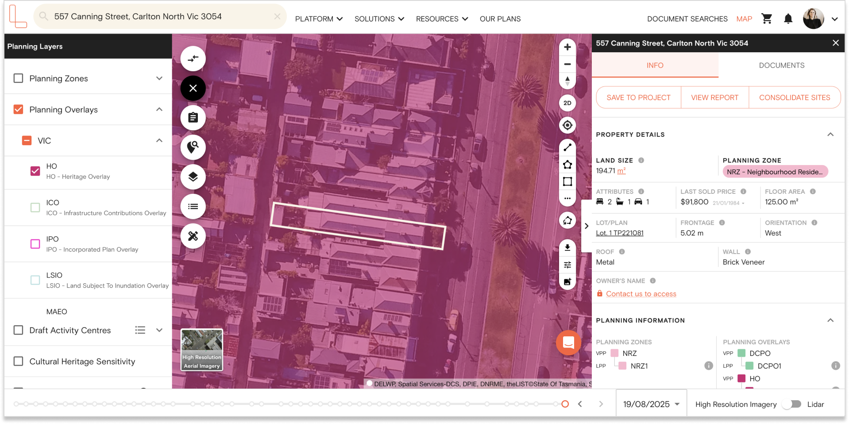Click the site boundary shape tool

567,220
